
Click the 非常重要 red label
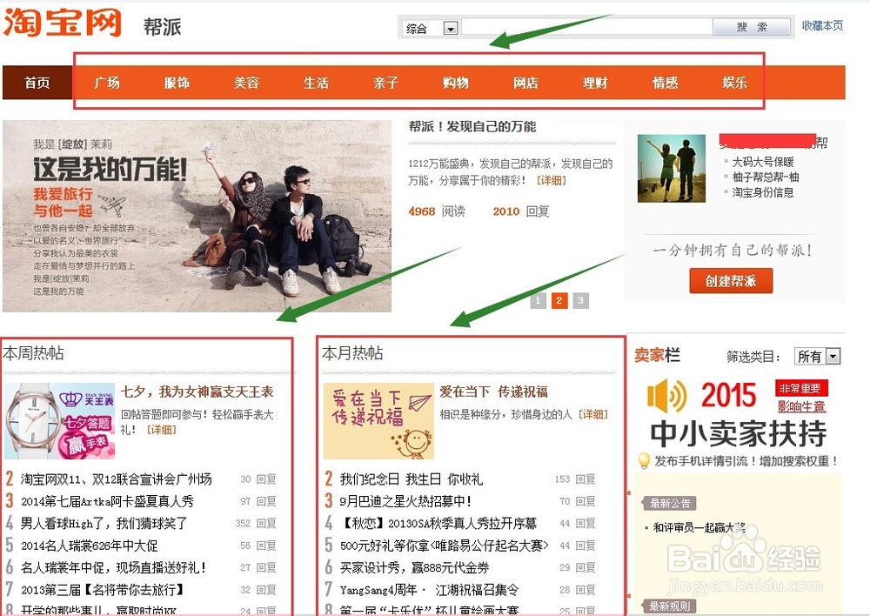[x=801, y=388]
